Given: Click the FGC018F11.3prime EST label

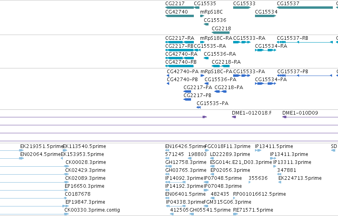Looking at the screenshot, I should point(228,146).
